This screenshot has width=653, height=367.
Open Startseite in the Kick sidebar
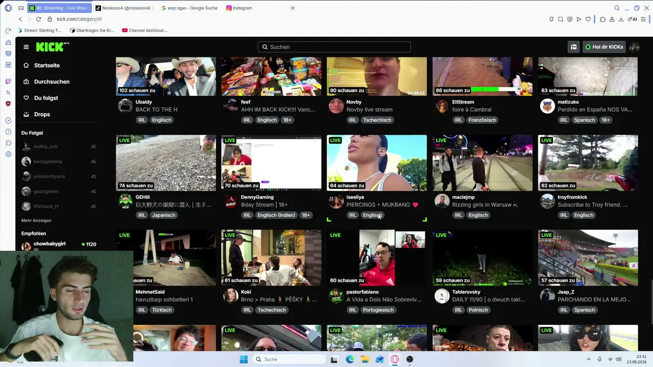[47, 65]
